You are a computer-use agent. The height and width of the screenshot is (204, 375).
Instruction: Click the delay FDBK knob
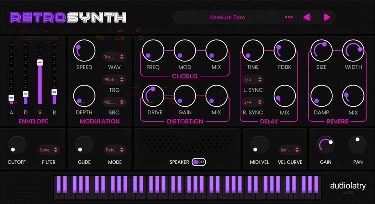[x=285, y=51]
